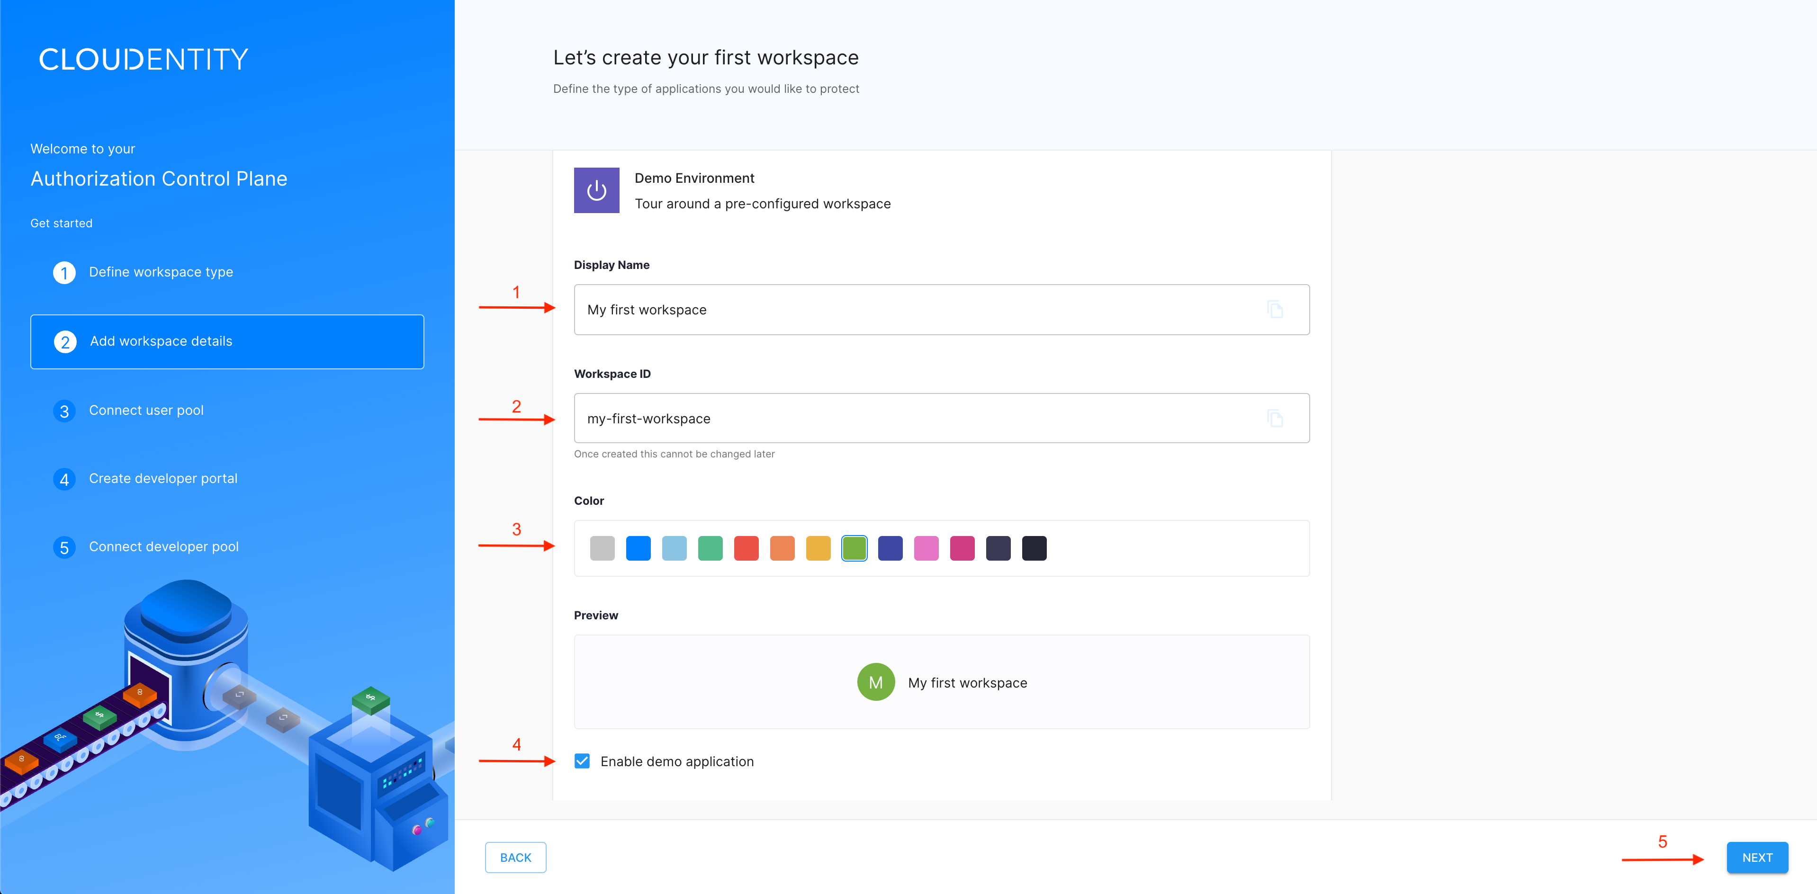Uncheck Enable demo application checkbox

pos(582,761)
